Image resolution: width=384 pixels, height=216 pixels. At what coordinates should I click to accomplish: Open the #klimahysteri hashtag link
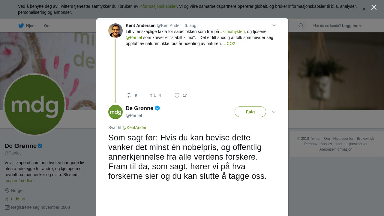(232, 31)
